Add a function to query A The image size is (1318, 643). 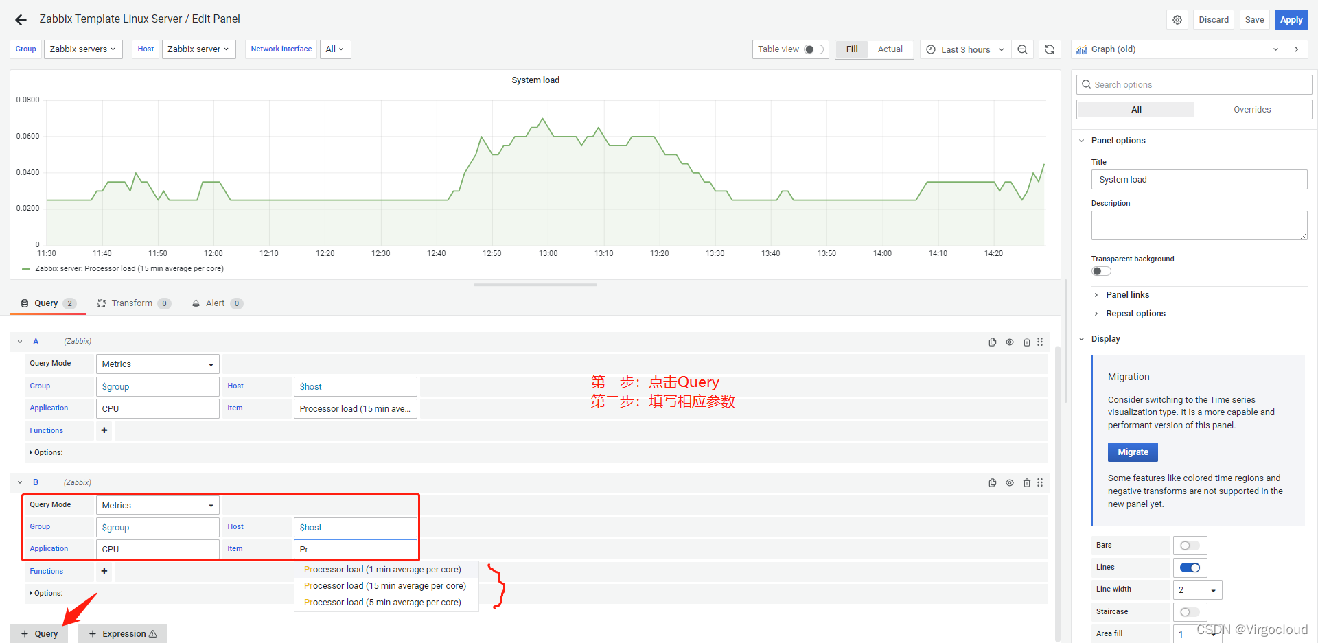tap(104, 430)
